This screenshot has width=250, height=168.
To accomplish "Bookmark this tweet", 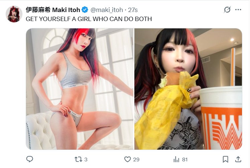I will pos(226,159).
